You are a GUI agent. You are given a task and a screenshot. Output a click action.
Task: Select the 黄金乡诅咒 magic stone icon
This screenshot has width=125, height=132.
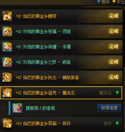7,93
